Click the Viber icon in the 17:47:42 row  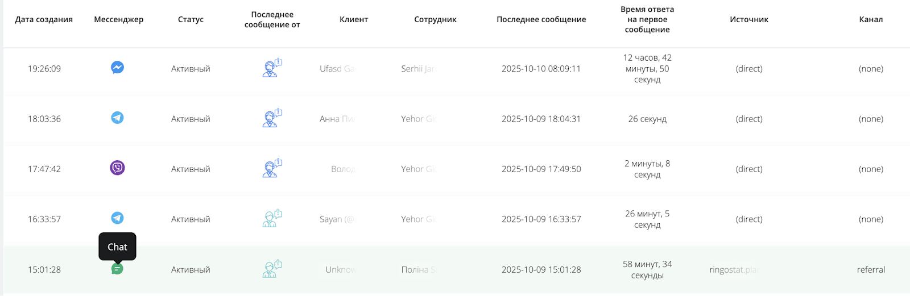(117, 168)
